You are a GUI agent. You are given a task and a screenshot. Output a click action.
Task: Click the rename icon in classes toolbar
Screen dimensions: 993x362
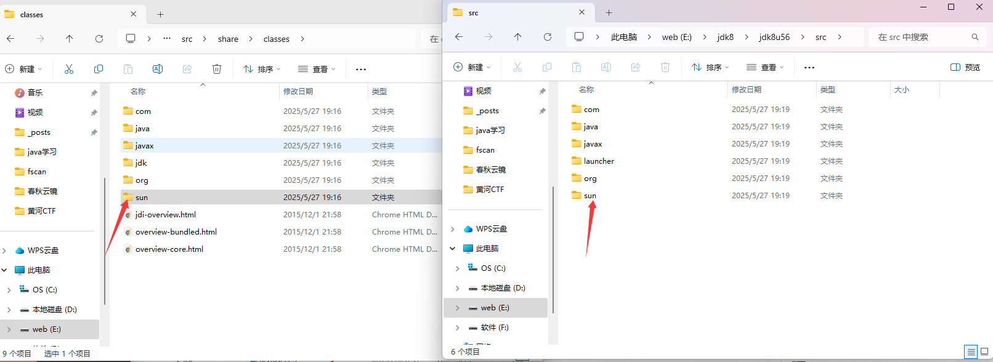pos(158,69)
